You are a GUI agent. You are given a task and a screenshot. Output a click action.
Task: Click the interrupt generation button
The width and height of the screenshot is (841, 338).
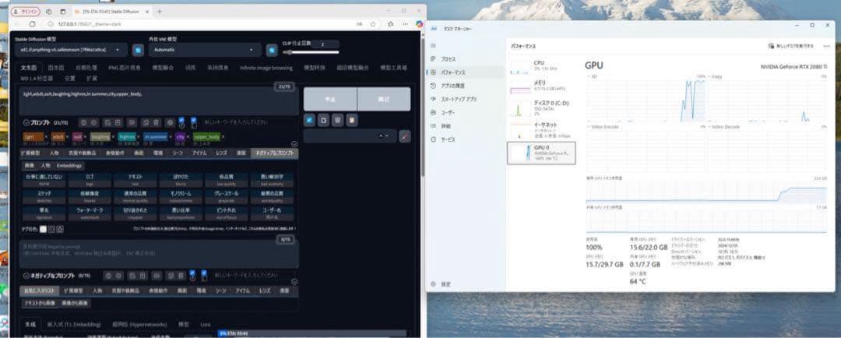click(x=330, y=99)
